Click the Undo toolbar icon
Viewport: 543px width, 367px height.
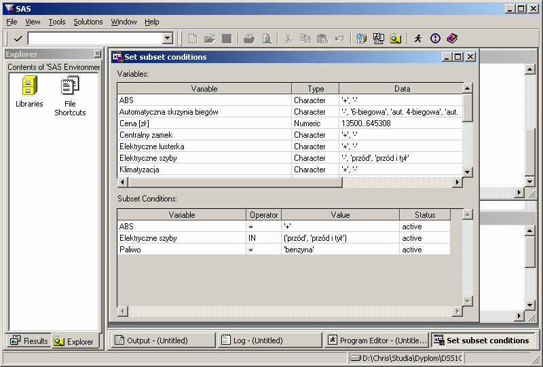pos(339,39)
